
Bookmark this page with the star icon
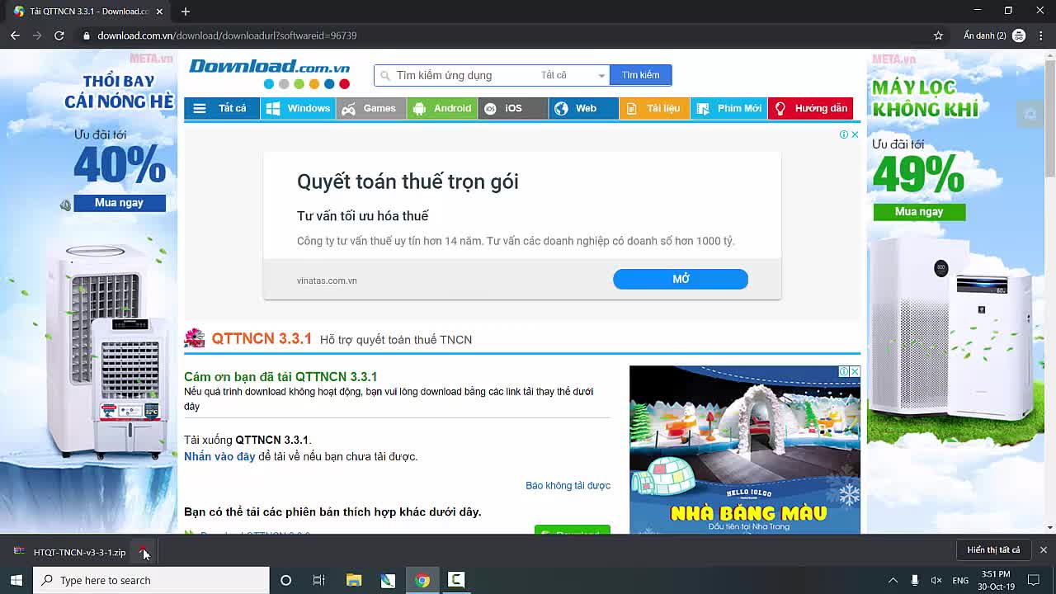938,35
